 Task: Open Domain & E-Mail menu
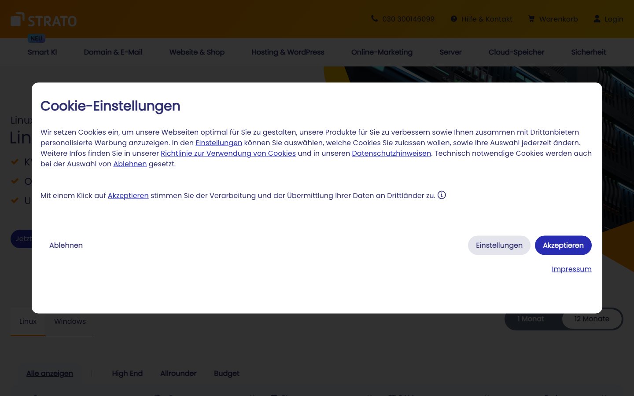point(113,52)
